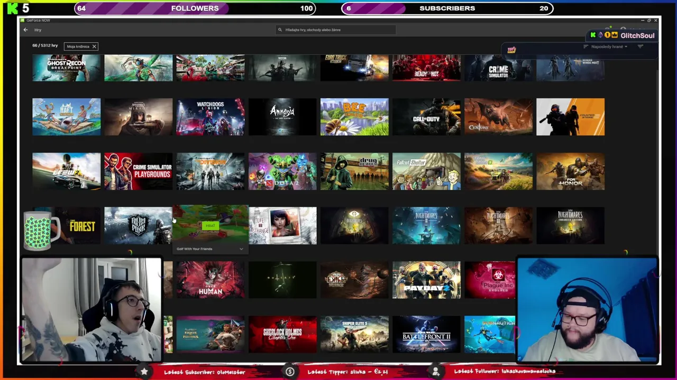Select the Raft game tile
Image resolution: width=677 pixels, height=380 pixels.
click(66, 117)
